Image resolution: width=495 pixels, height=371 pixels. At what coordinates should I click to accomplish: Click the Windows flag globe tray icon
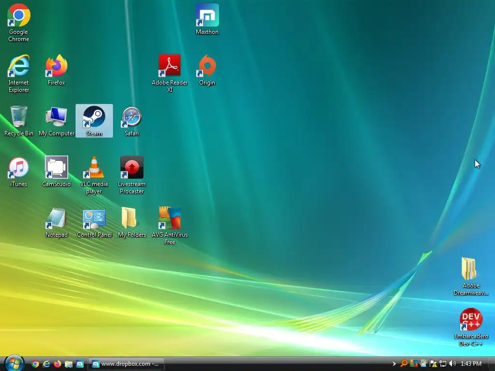pos(423,364)
